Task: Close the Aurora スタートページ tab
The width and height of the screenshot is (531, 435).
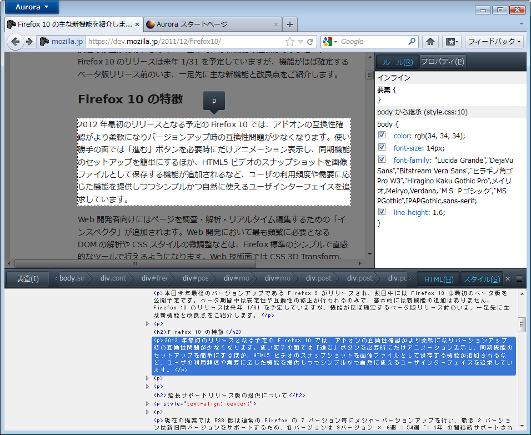Action: 276,24
